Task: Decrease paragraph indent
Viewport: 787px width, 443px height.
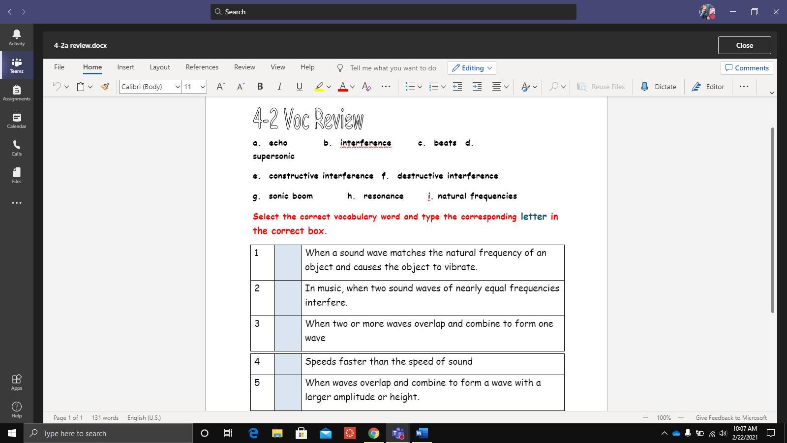Action: (457, 87)
